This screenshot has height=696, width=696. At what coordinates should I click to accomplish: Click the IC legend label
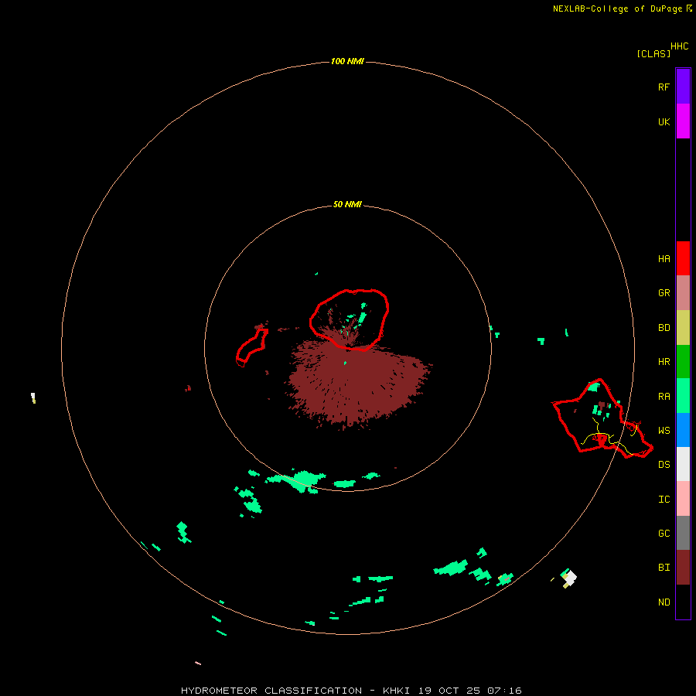point(664,500)
